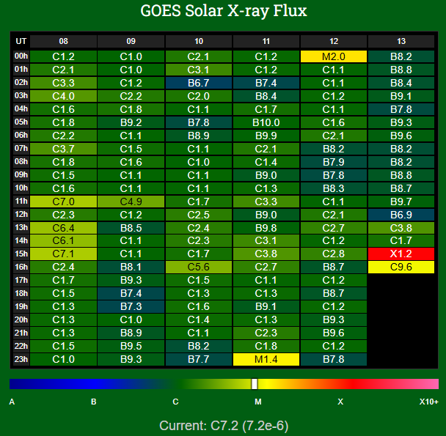Select the blue B6.7 cell under day 10

point(199,83)
